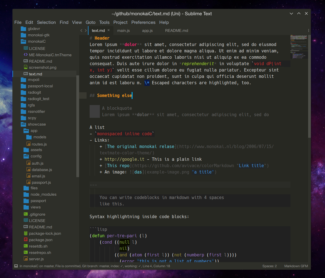Click the screenshot.png image file icon
Viewport: 325px width, 278px height.
point(26,67)
